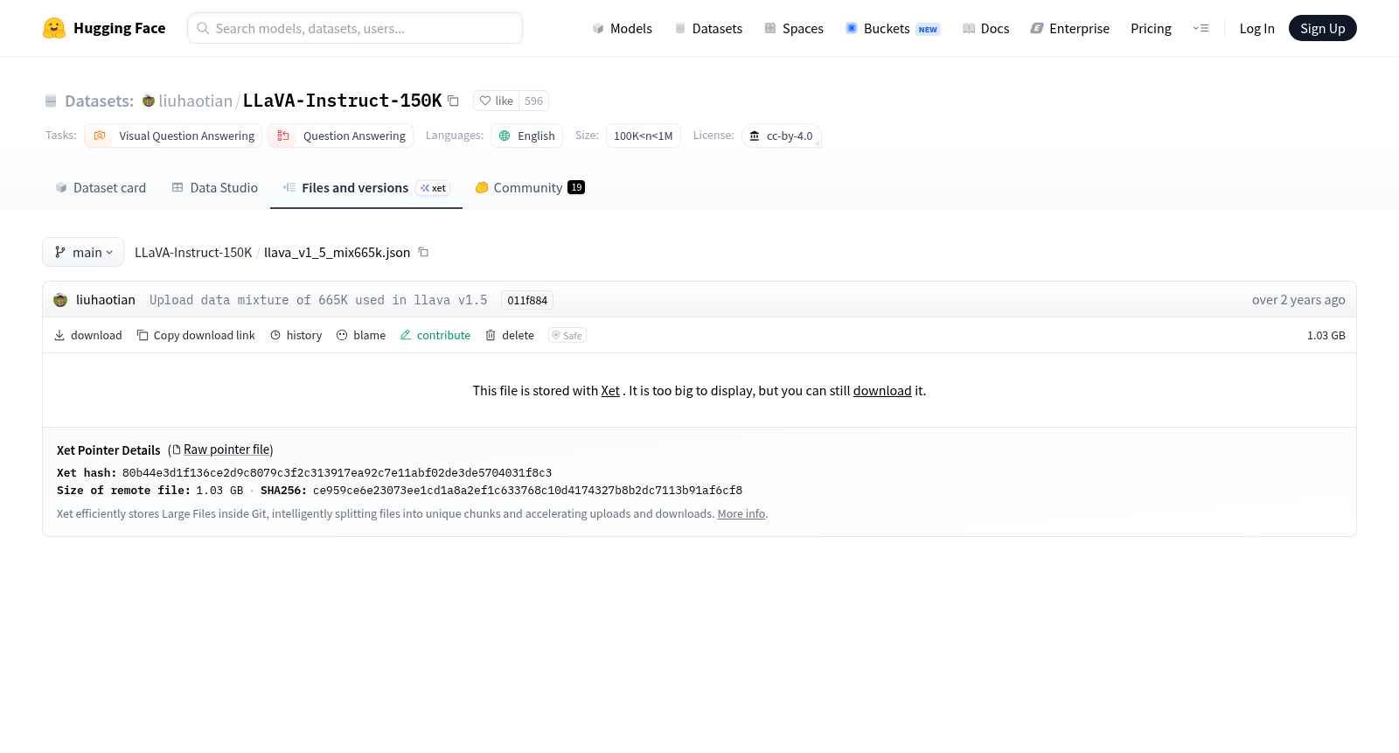Viewport: 1399px width, 753px height.
Task: Open the Community tab
Action: [x=528, y=187]
